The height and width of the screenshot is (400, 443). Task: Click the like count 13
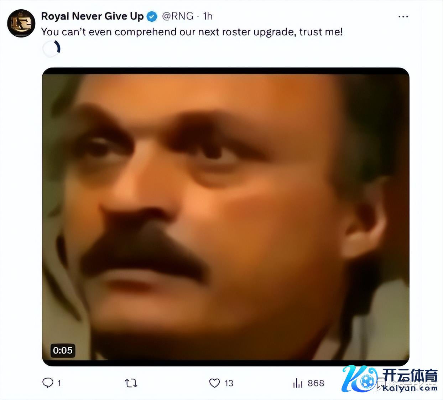tap(229, 383)
